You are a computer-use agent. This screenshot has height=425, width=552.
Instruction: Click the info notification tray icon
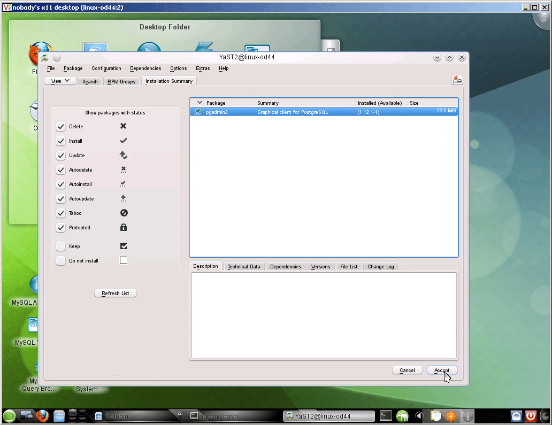click(x=467, y=416)
